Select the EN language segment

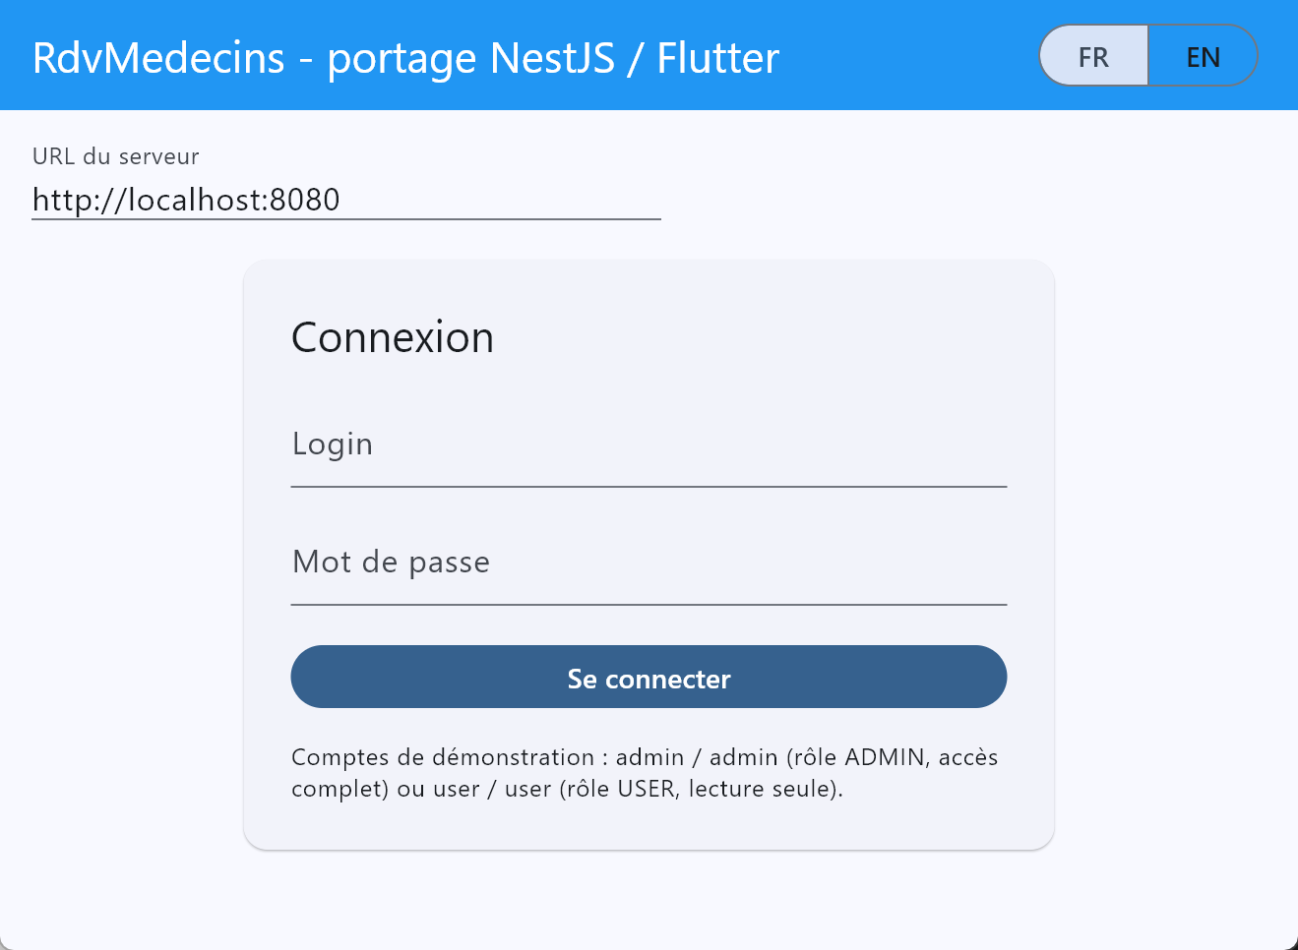pyautogui.click(x=1203, y=56)
